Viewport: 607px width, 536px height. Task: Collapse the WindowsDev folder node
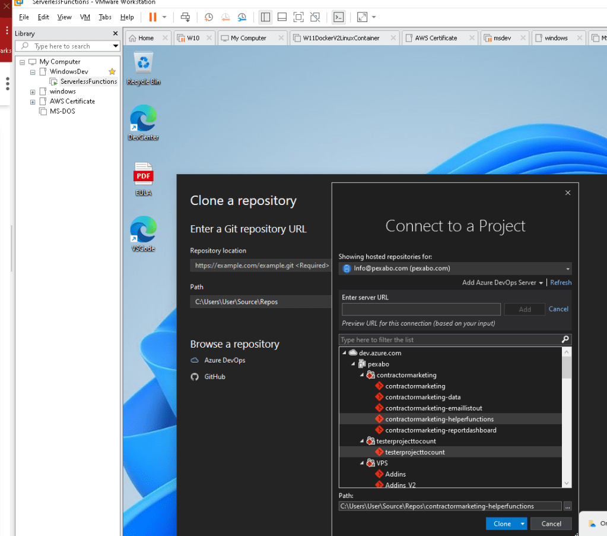33,72
